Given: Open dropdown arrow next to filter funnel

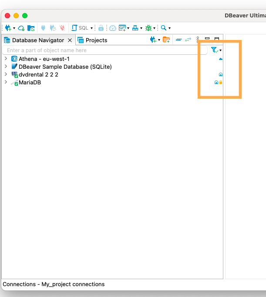Looking at the screenshot, I should click(x=220, y=50).
